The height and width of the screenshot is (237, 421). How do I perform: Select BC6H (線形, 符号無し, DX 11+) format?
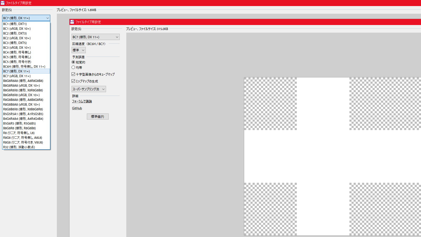coord(26,66)
